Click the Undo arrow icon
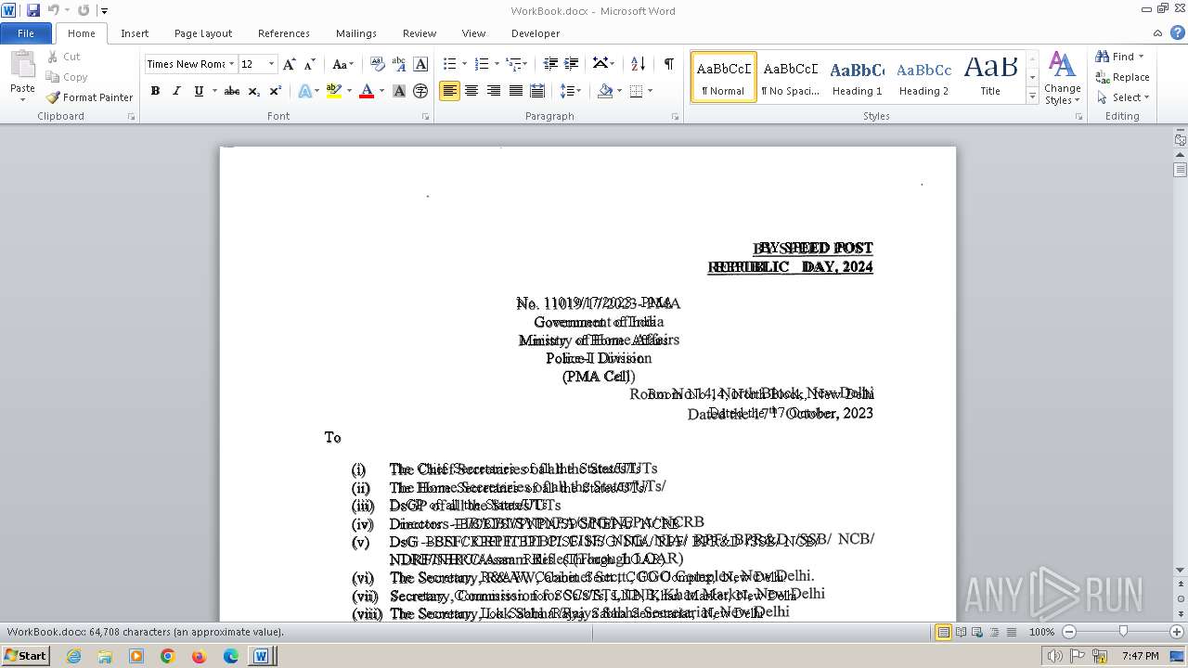Viewport: 1188px width, 668px height. coord(54,10)
